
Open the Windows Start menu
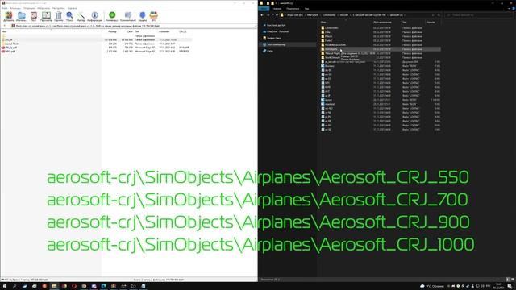point(5,286)
